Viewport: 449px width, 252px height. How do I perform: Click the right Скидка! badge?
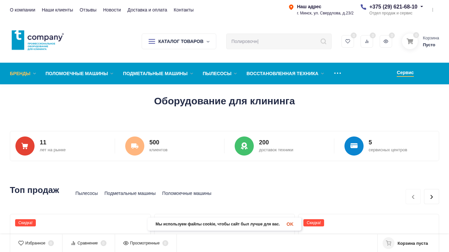pyautogui.click(x=314, y=223)
